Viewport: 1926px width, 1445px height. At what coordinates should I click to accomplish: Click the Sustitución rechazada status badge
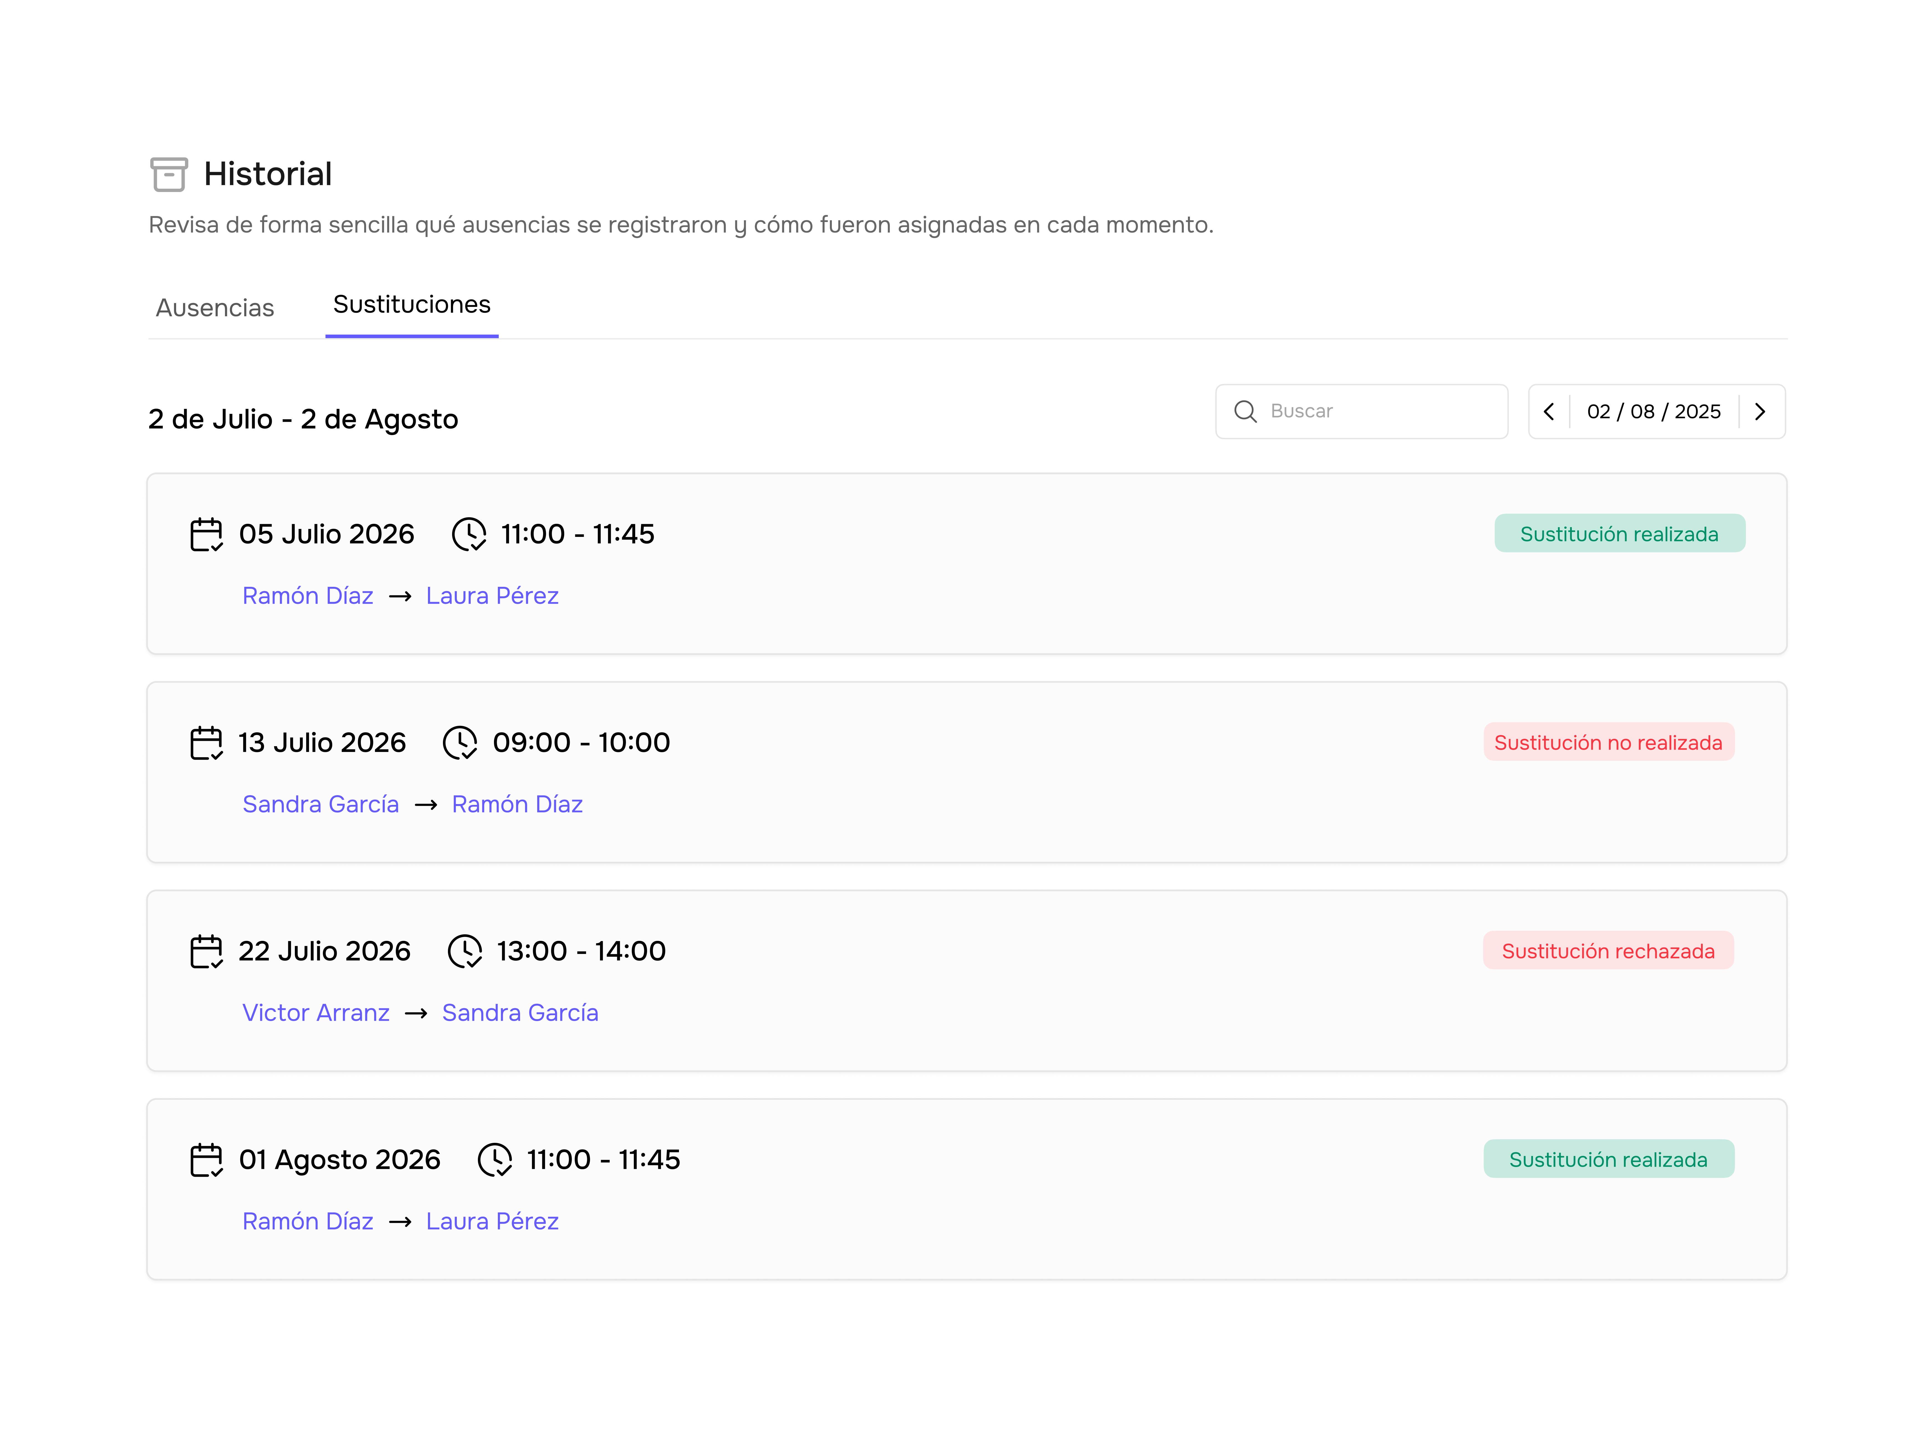[1608, 950]
